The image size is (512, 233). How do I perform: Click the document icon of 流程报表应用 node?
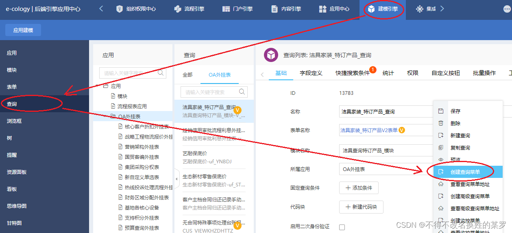click(113, 106)
